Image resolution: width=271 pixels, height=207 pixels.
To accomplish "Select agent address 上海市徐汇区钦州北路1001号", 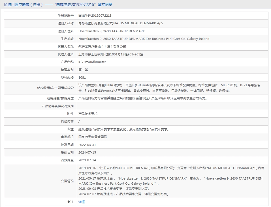I will 111,54.
